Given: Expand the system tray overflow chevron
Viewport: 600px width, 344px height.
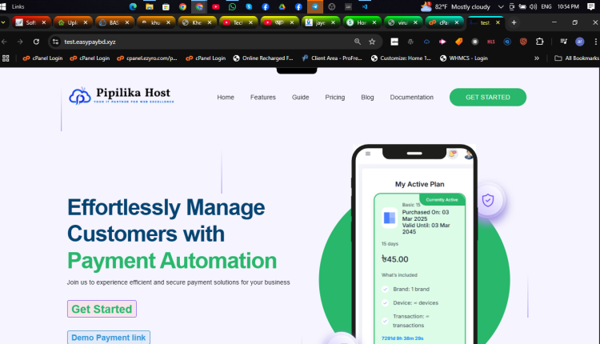Looking at the screenshot, I should point(501,6).
